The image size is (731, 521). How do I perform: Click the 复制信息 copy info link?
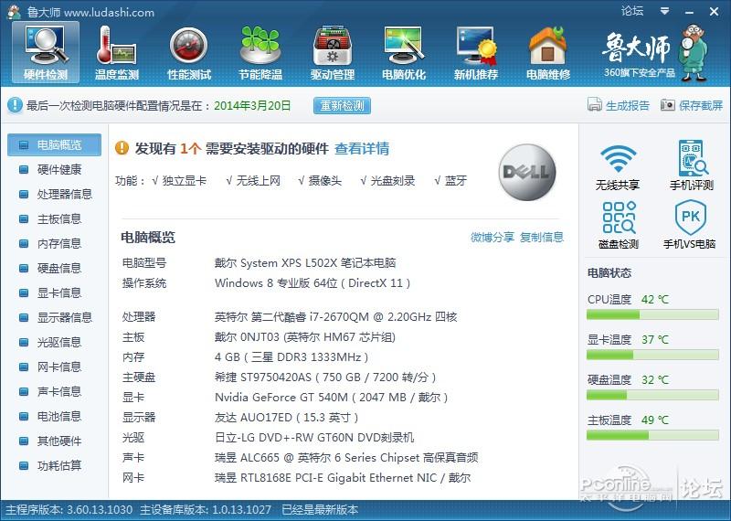(x=542, y=237)
